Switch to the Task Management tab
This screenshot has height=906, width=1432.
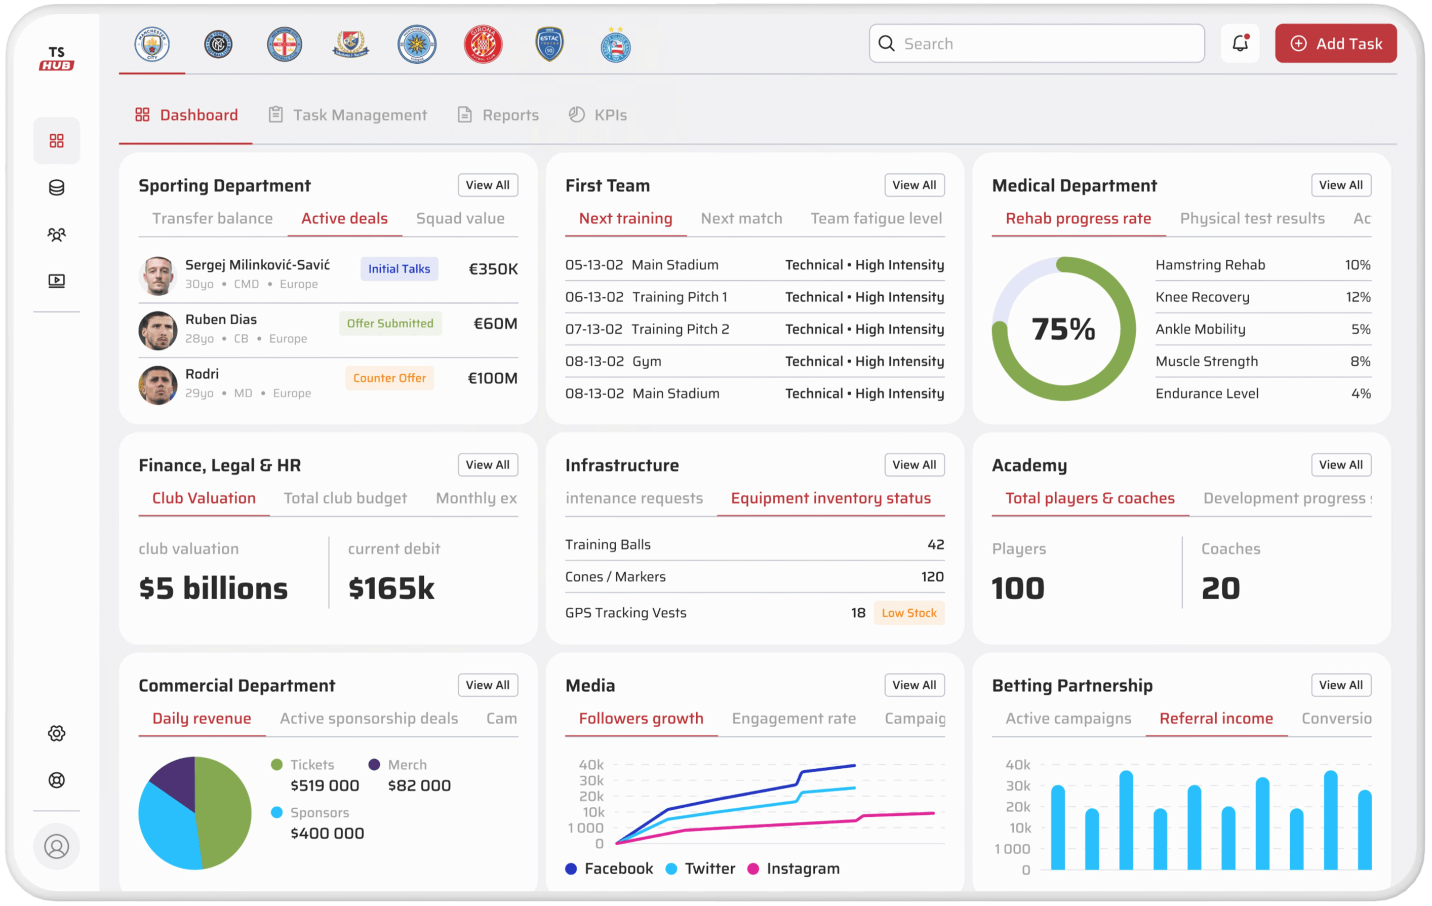(x=347, y=115)
